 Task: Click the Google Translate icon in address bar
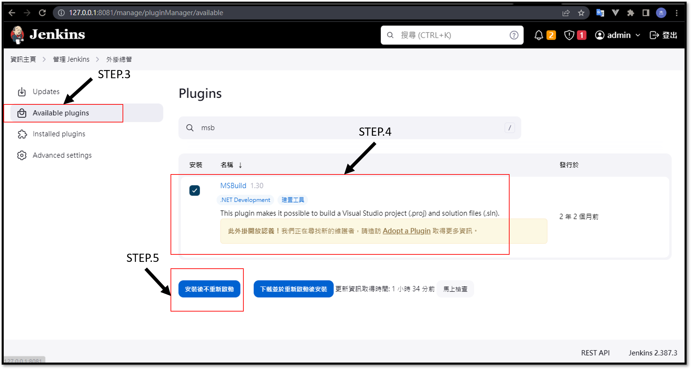[600, 13]
